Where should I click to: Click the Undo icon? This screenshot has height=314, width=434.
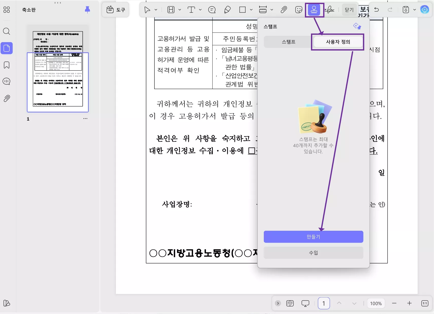pos(376,10)
